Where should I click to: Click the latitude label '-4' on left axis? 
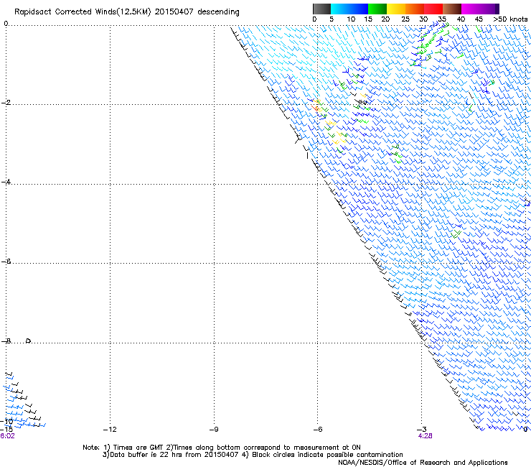coord(6,182)
